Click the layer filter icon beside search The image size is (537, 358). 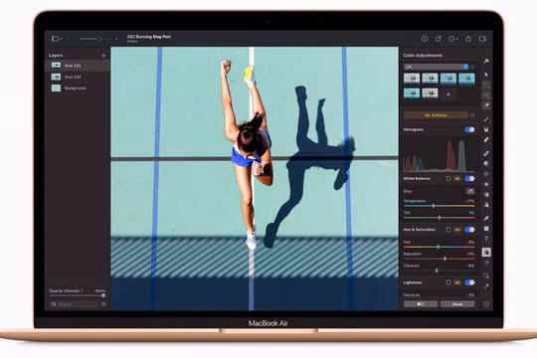pos(103,304)
